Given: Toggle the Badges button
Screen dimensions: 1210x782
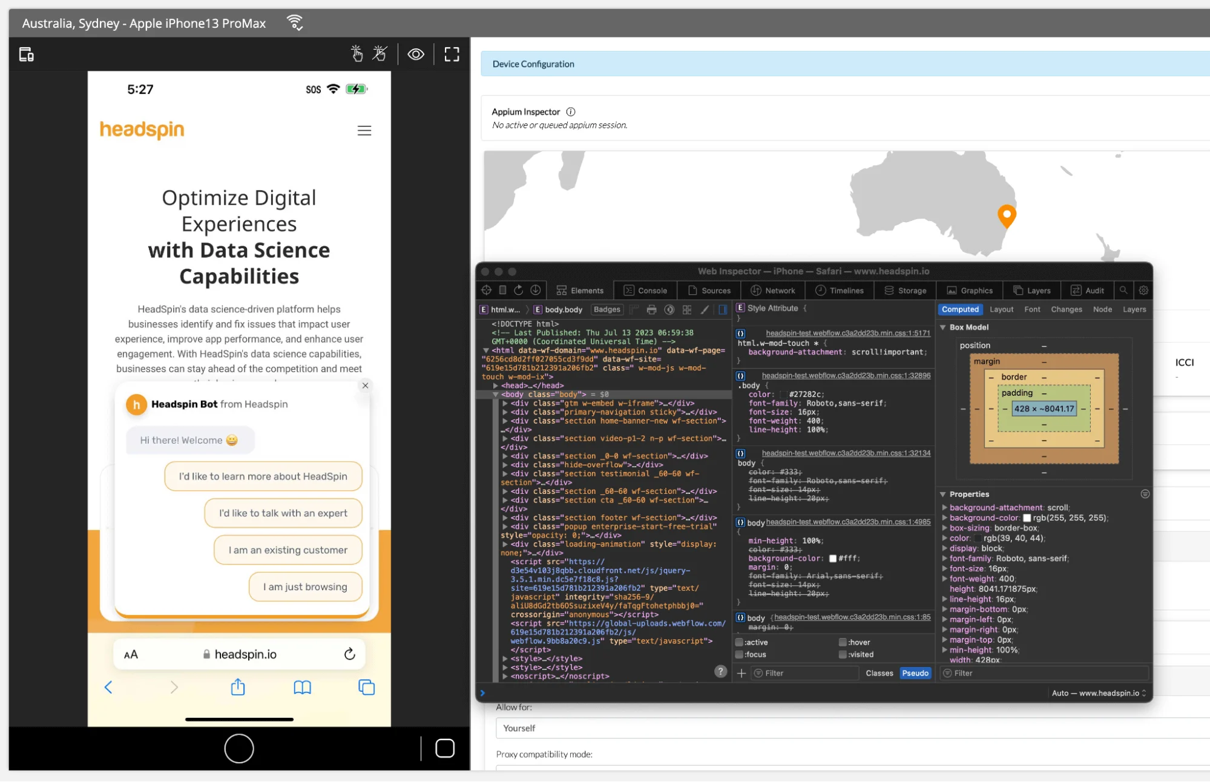Looking at the screenshot, I should 607,310.
